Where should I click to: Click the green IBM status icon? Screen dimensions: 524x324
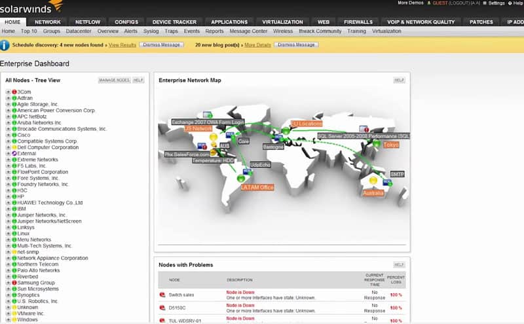tap(14, 209)
